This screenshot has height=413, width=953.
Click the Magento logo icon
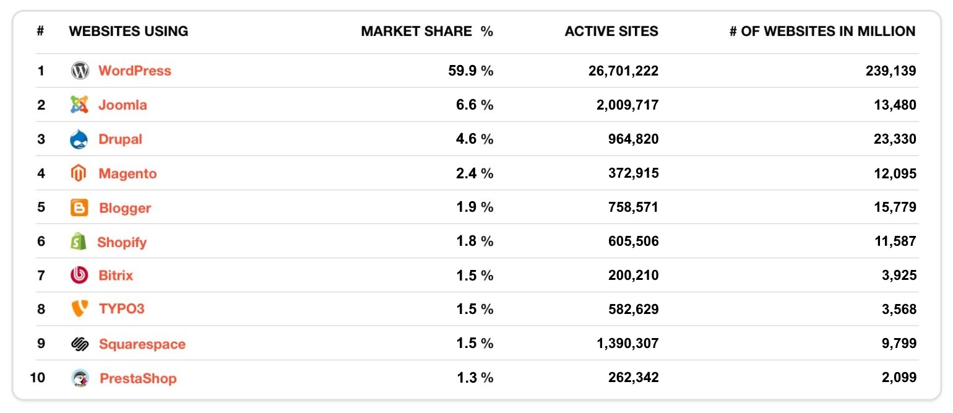pos(79,173)
